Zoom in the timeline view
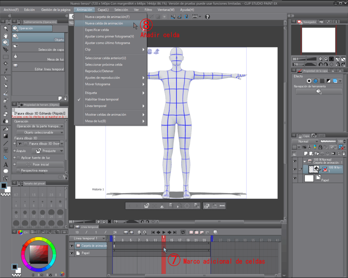This screenshot has width=348, height=278. pos(145,232)
